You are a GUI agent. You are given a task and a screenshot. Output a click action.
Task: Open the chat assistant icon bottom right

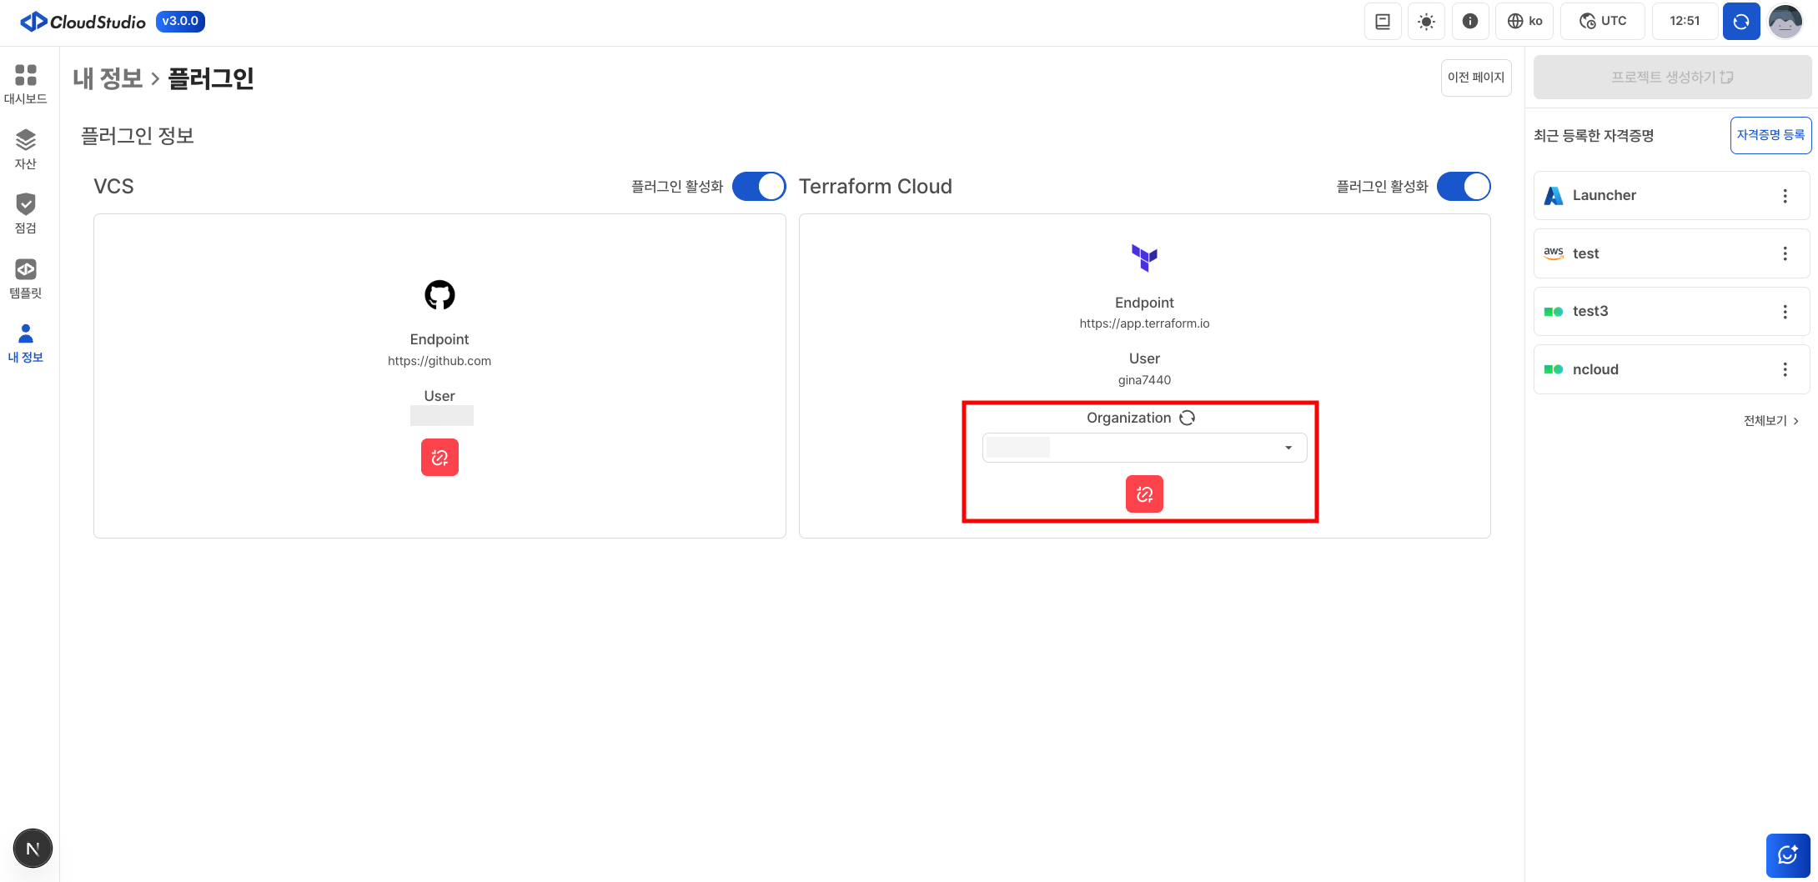(1787, 854)
